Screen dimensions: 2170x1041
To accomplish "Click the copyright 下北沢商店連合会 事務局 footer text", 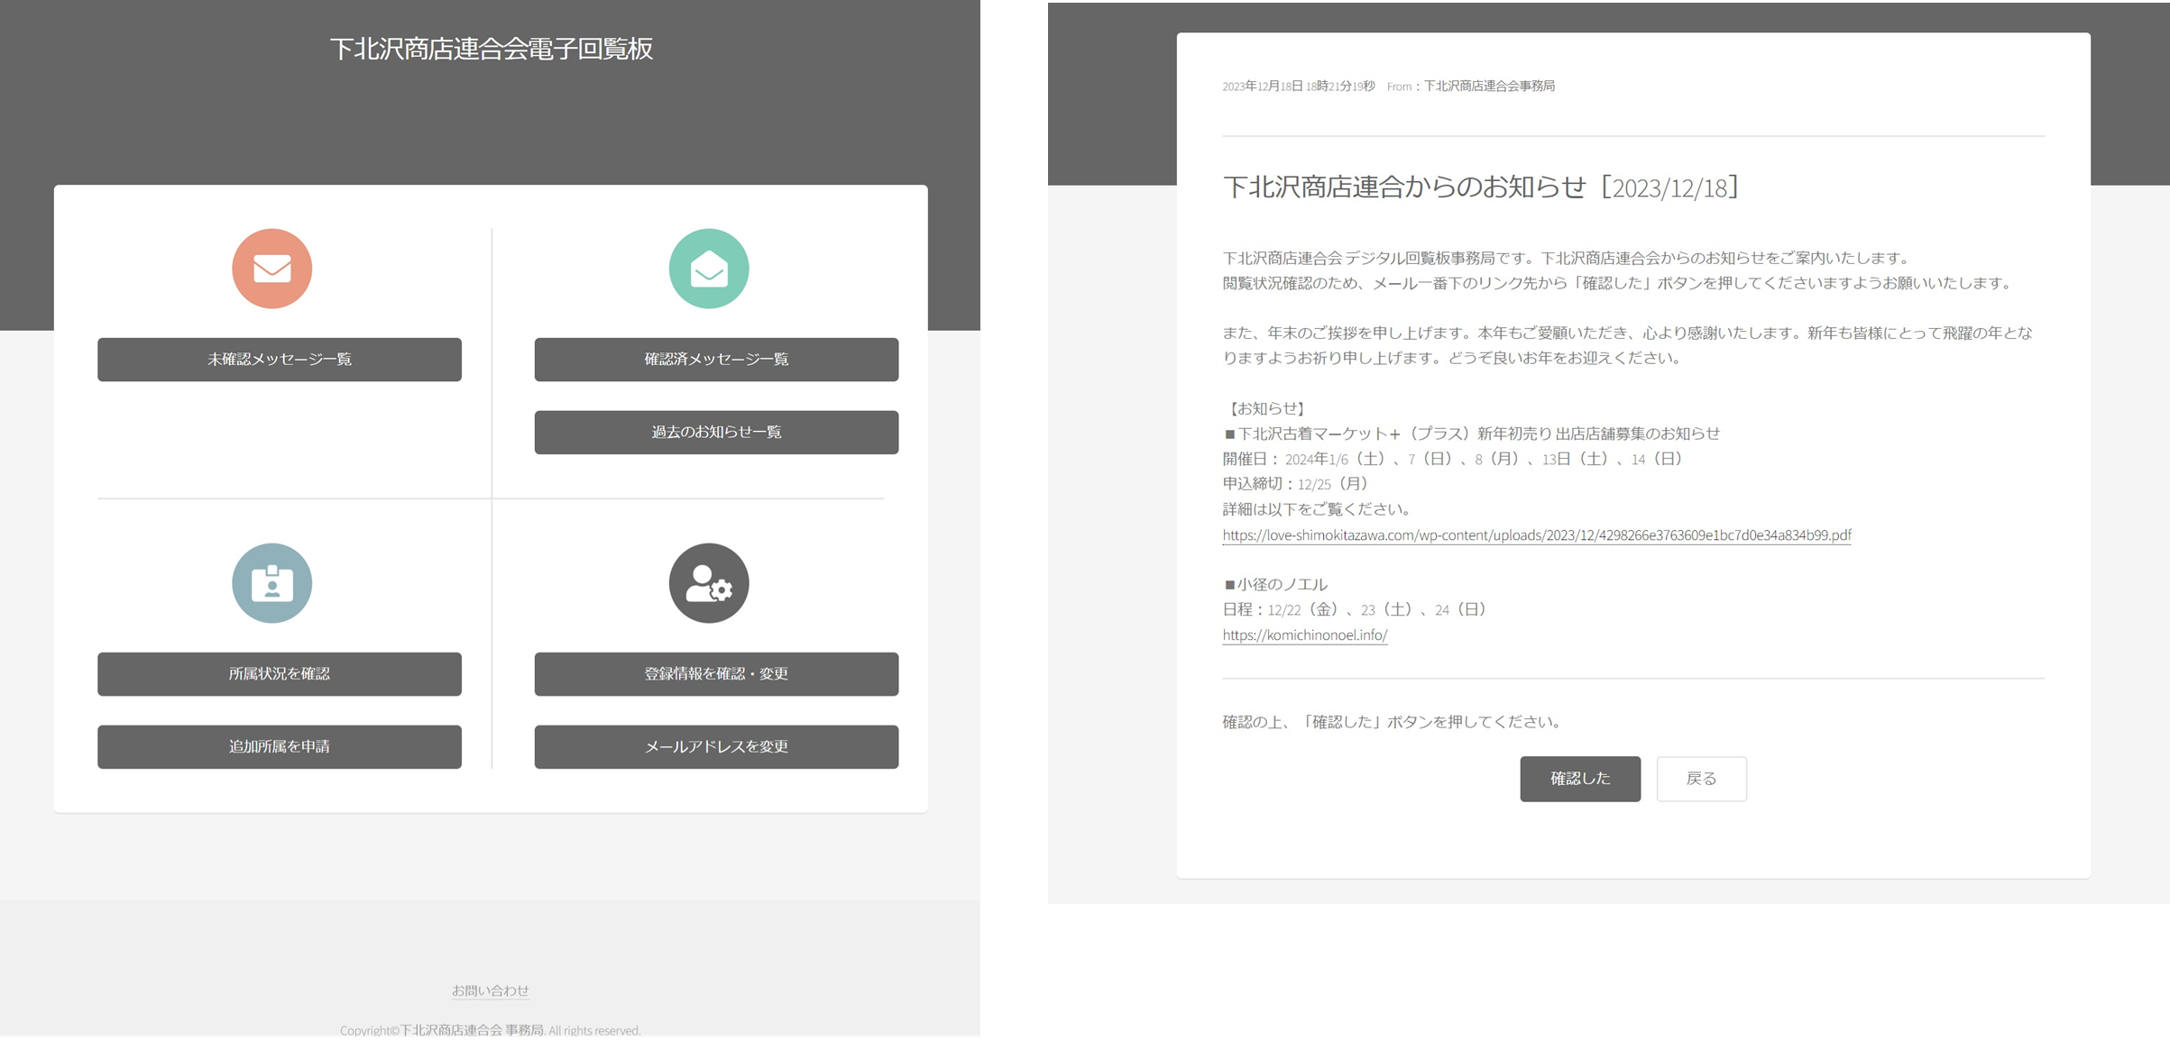I will [x=472, y=1030].
